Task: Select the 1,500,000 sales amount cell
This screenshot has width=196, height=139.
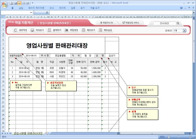Action: point(95,68)
